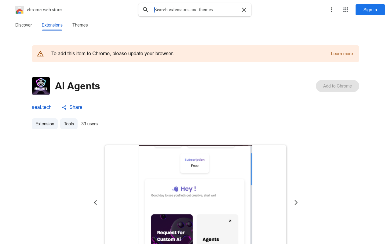Image resolution: width=391 pixels, height=244 pixels.
Task: Go to the Discover tab
Action: tap(24, 25)
